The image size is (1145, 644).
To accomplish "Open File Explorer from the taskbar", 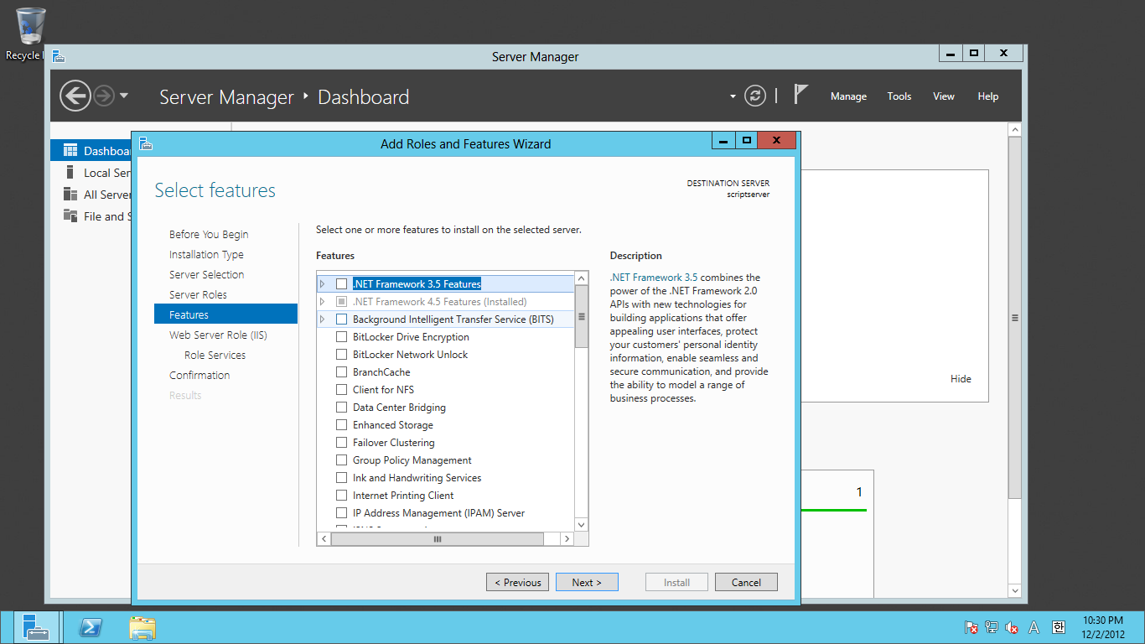I will (x=142, y=627).
